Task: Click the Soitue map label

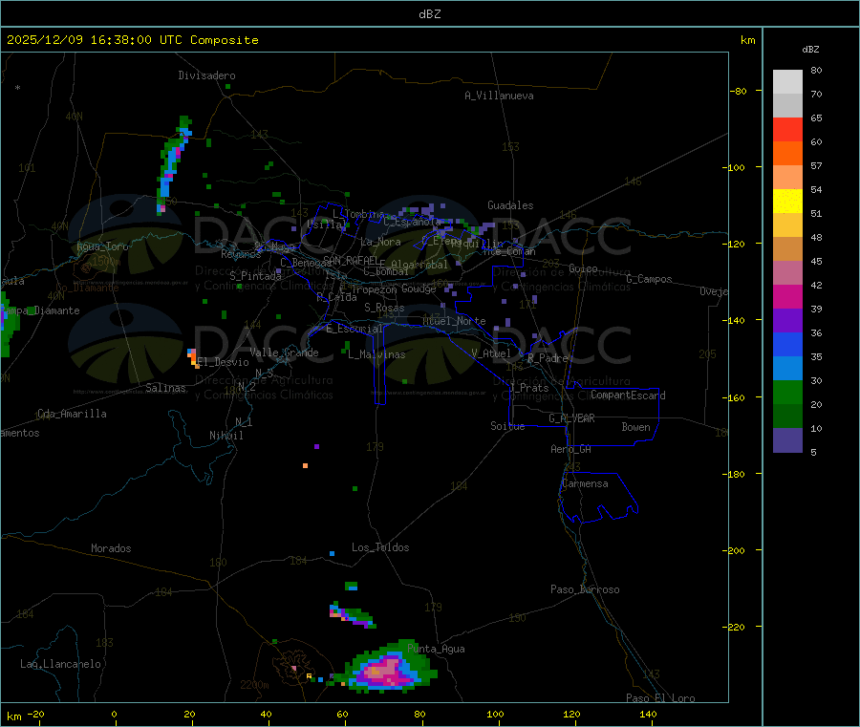Action: pos(507,426)
